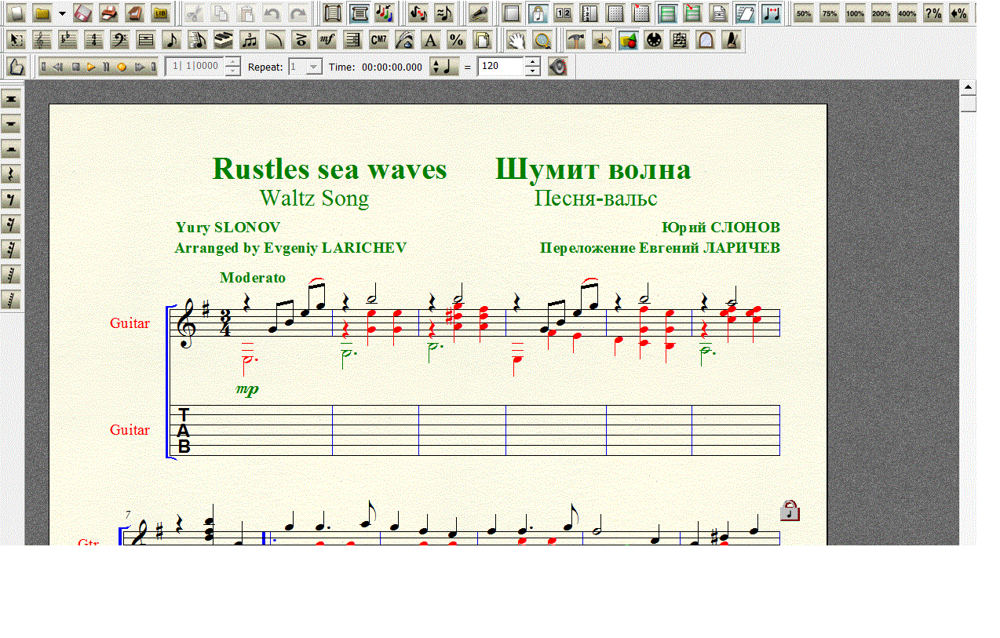Pick the triplet tuplet tool
This screenshot has height=638, width=1000.
pyautogui.click(x=249, y=41)
